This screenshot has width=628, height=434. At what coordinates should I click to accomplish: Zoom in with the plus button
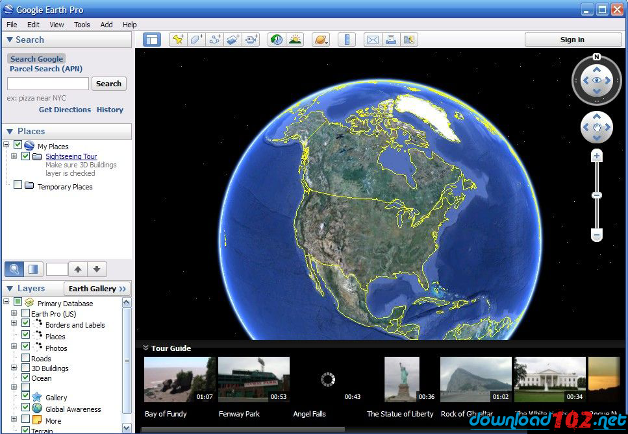[597, 156]
